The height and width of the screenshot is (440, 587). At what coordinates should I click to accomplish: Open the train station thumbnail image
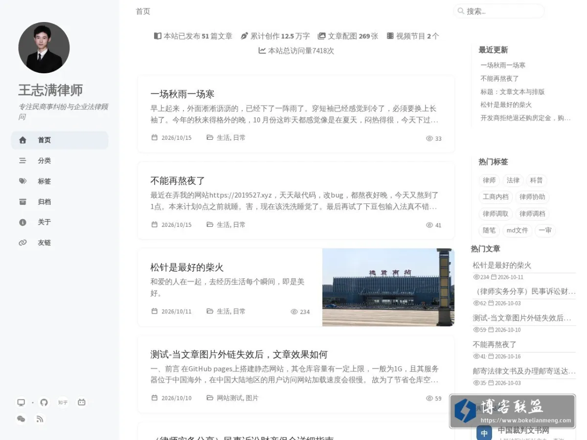(388, 287)
